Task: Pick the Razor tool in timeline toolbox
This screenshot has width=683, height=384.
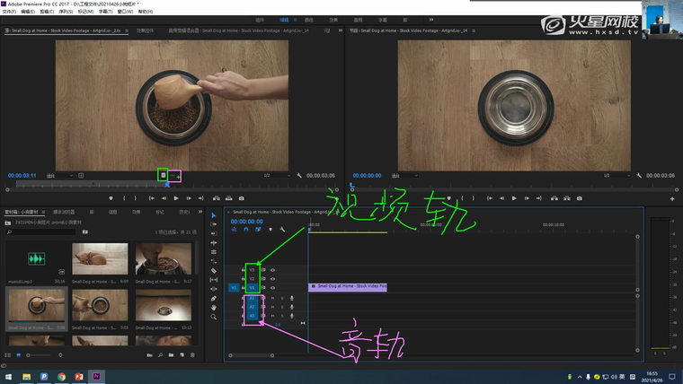Action: [213, 270]
